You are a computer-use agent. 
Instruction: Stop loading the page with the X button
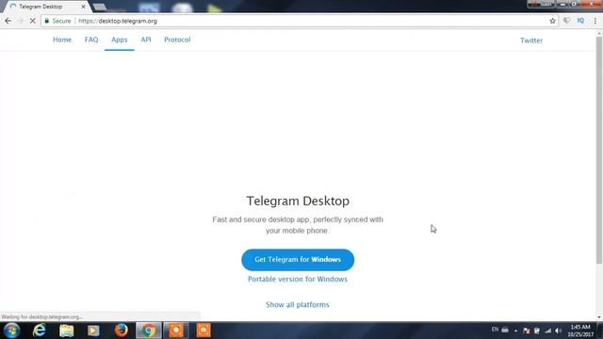click(x=32, y=21)
